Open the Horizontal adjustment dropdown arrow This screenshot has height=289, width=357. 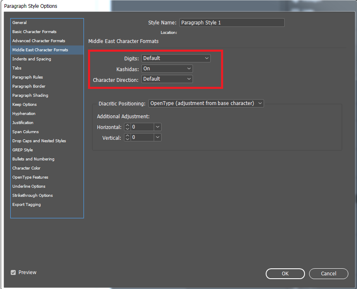(157, 127)
